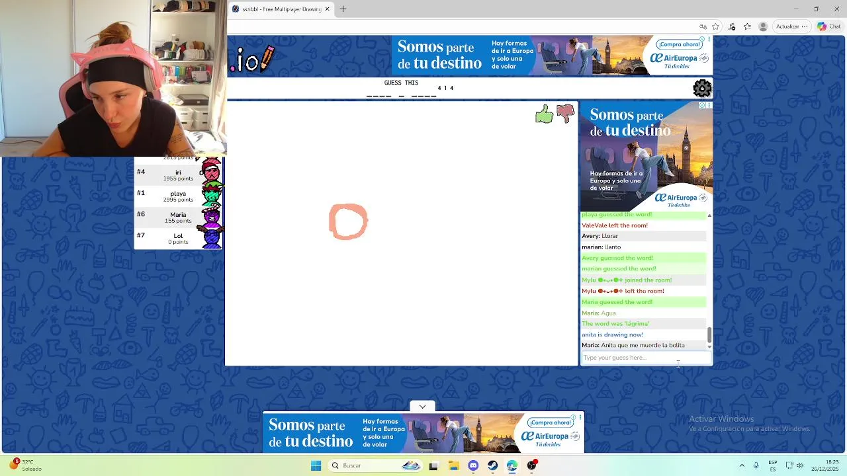This screenshot has width=847, height=476.
Task: Add this page to favorites star
Action: [716, 26]
